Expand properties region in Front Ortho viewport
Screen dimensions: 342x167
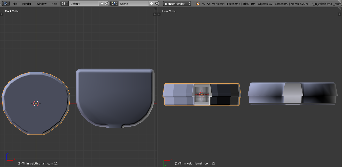pyautogui.click(x=155, y=14)
